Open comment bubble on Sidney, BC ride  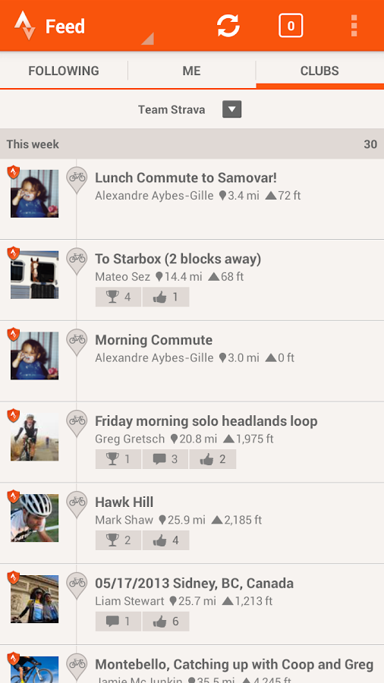118,621
